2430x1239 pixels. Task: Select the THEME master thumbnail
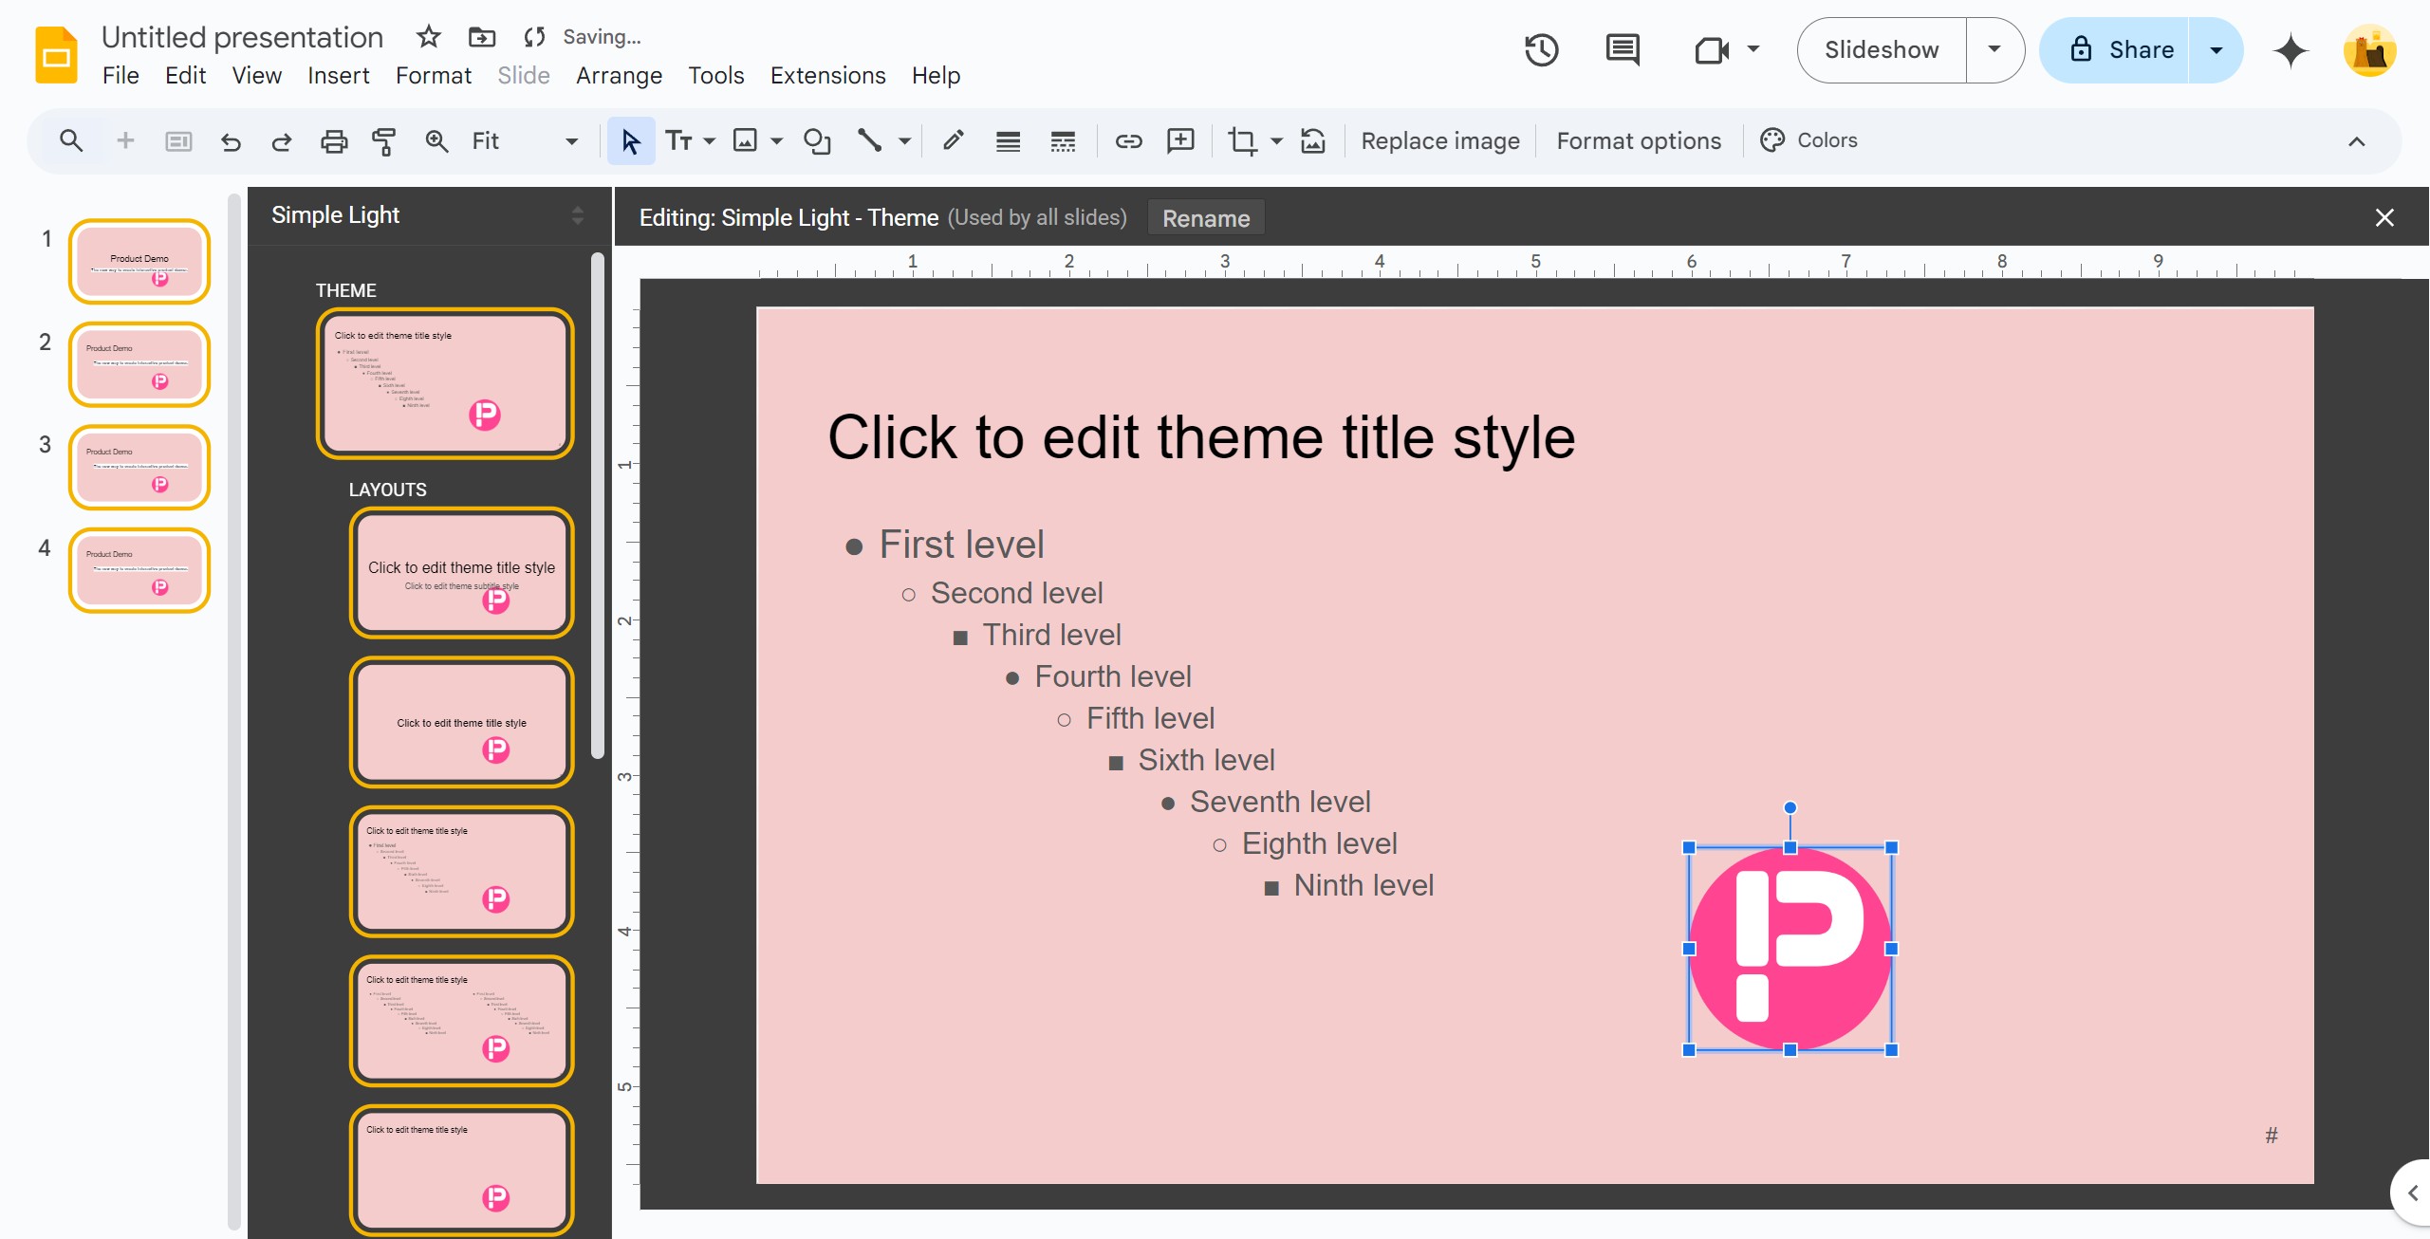[x=445, y=383]
